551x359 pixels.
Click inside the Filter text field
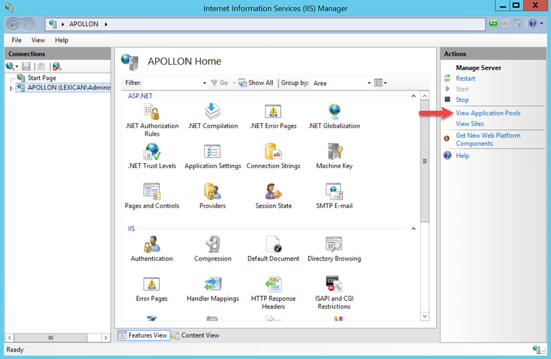click(173, 83)
